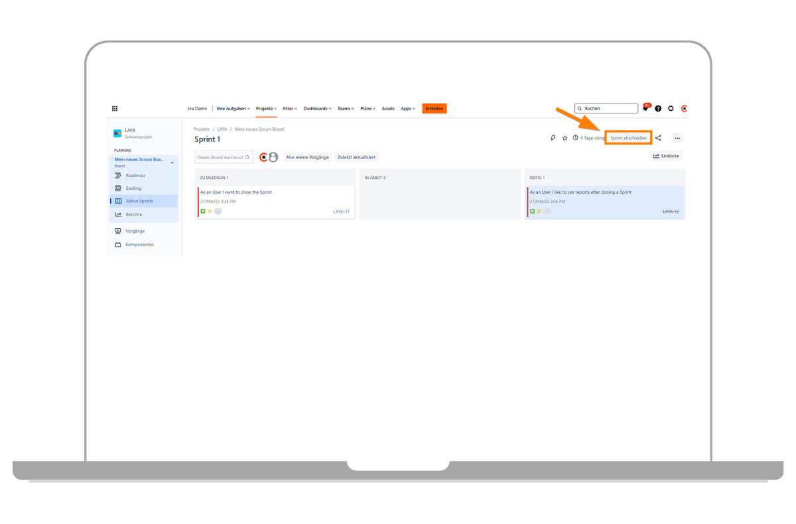Click the share icon
The width and height of the screenshot is (796, 524).
[658, 138]
